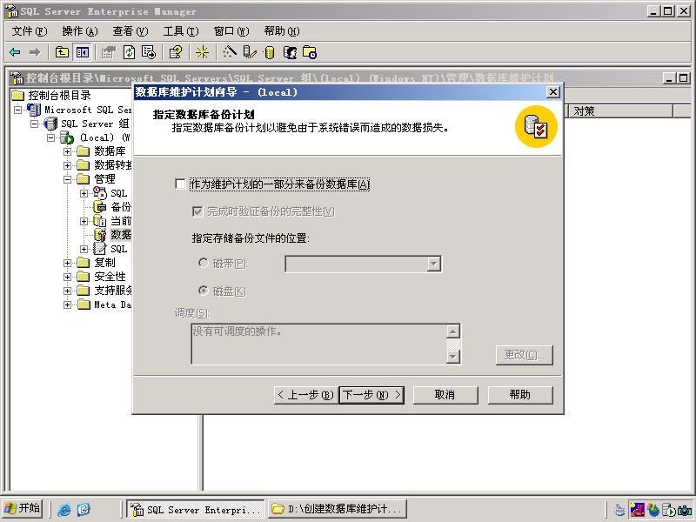Collapse the SQL Server 组 node

click(x=35, y=124)
